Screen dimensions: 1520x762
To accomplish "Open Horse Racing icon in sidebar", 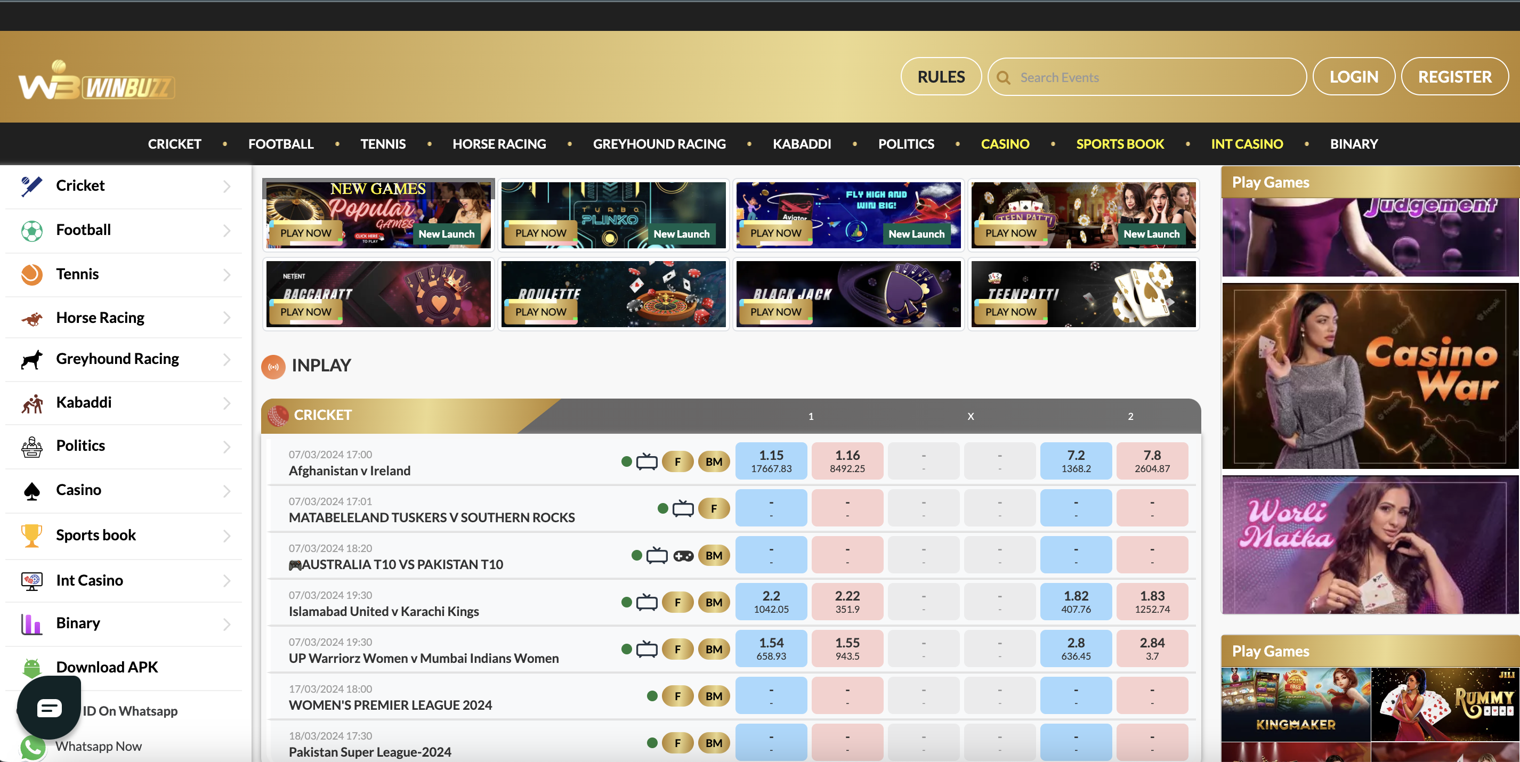I will [31, 319].
